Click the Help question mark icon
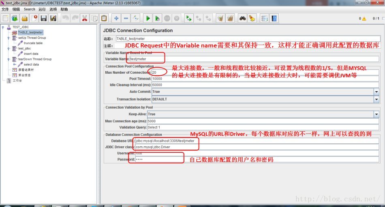385x207 pixels. [x=274, y=18]
